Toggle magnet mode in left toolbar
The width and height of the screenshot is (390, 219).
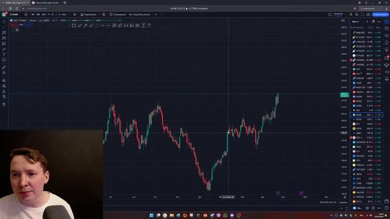[x=4, y=80]
